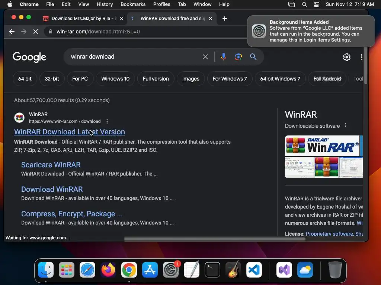Open Visual Studio from the Dock
Screen dimensions: 381x285
click(x=284, y=269)
